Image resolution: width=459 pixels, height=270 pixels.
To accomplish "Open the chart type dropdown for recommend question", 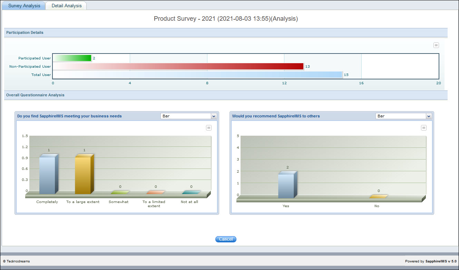I will click(403, 116).
